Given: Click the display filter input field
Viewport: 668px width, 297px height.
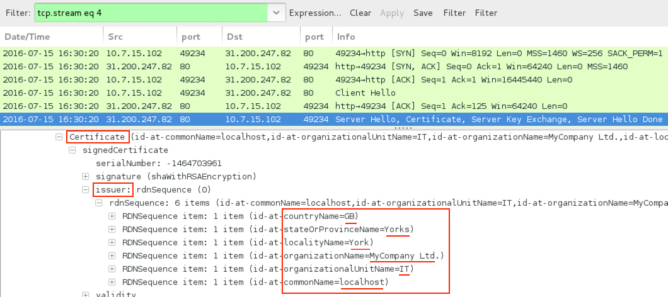Looking at the screenshot, I should 150,13.
